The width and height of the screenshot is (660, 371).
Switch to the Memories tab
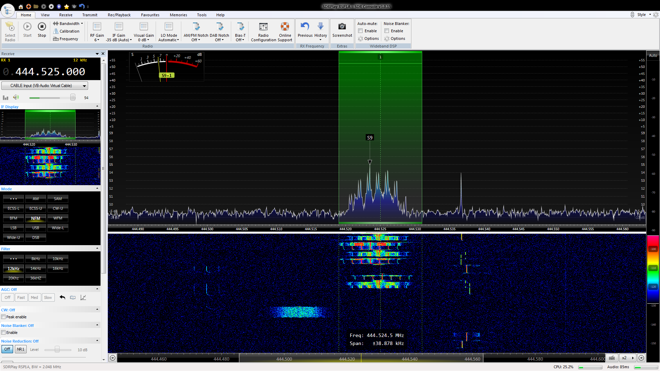pyautogui.click(x=178, y=15)
